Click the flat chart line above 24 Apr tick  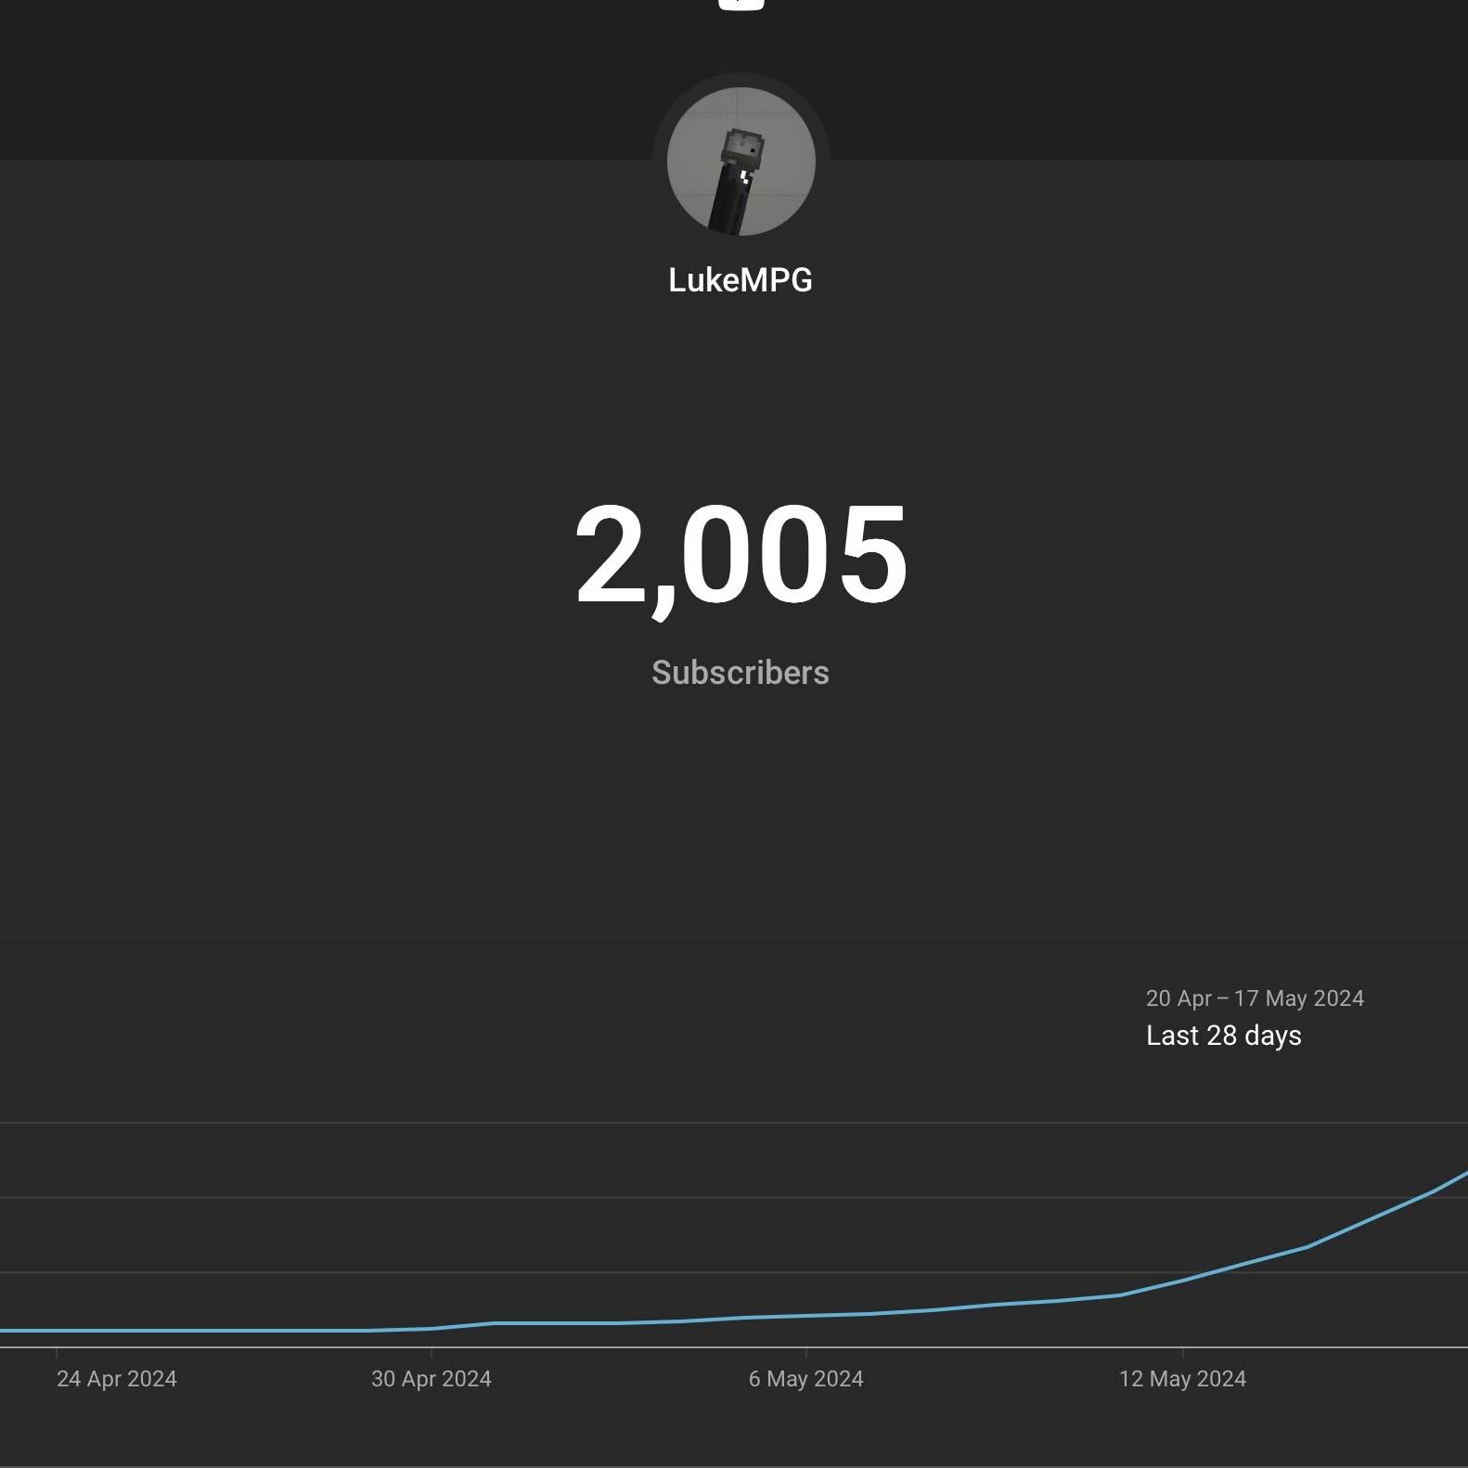click(57, 1331)
